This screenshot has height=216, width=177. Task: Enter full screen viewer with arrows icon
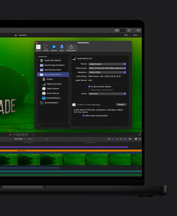(x=140, y=135)
